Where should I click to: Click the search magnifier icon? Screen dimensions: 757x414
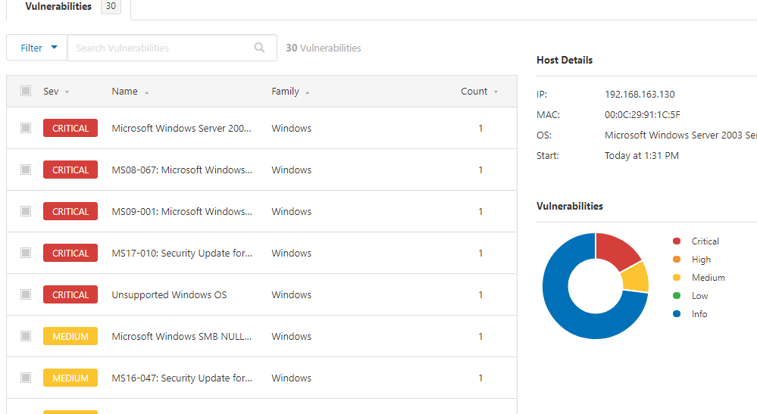click(x=259, y=47)
